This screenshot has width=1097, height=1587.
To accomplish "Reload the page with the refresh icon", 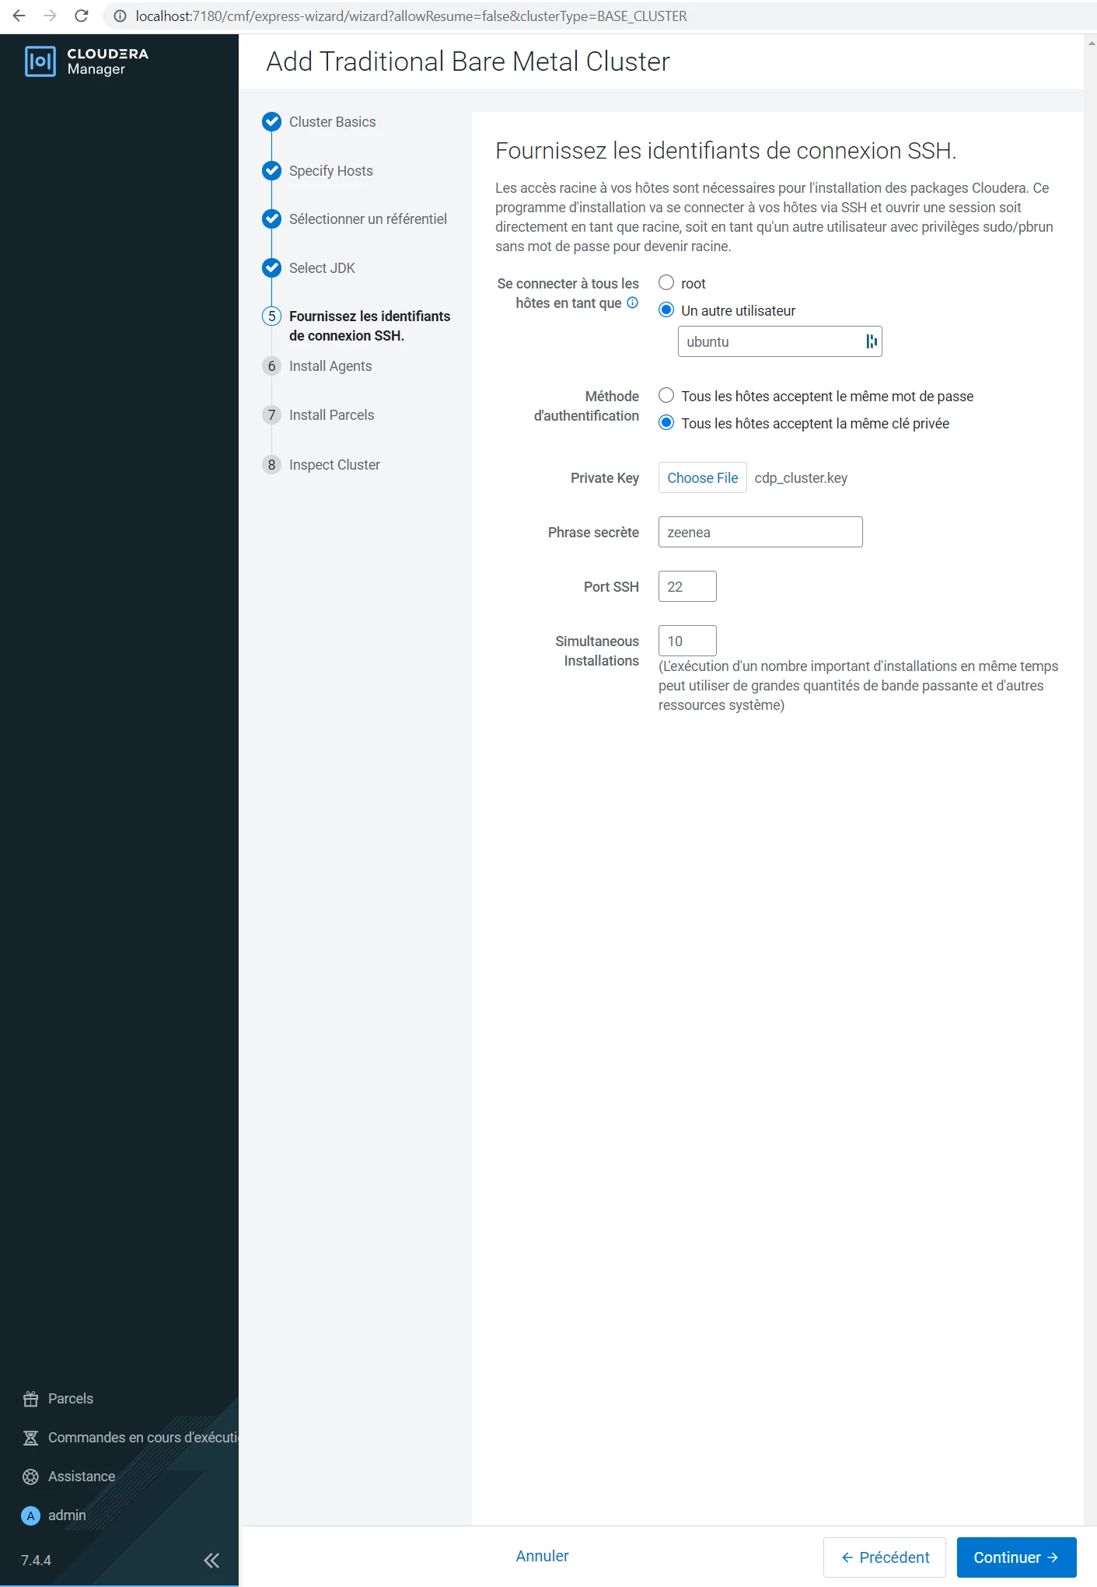I will (x=82, y=16).
